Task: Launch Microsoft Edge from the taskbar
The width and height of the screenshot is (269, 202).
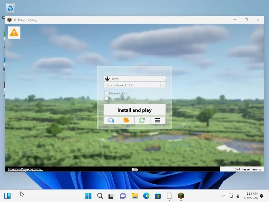Action: 146,196
